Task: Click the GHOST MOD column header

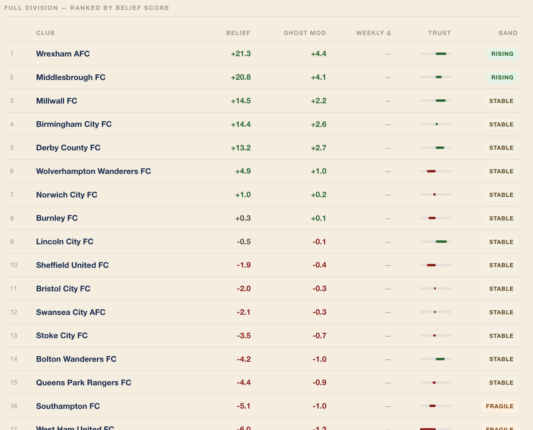Action: coord(305,33)
